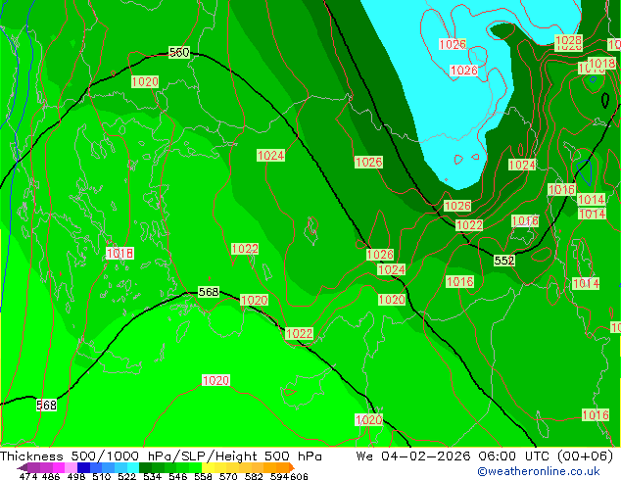Pick the bright yellow legend swatch
Viewport: 621px width, 480px height.
click(x=208, y=467)
